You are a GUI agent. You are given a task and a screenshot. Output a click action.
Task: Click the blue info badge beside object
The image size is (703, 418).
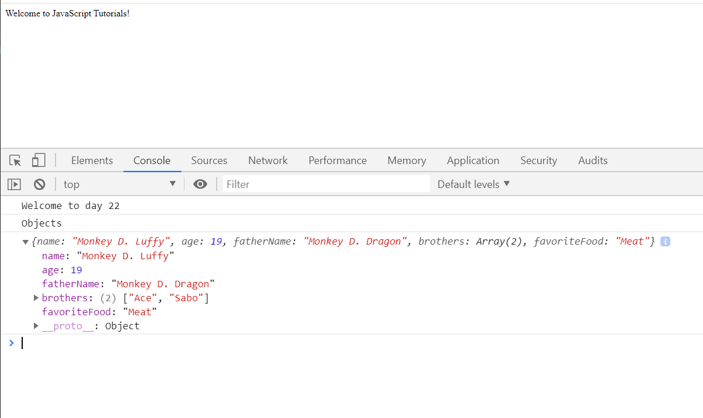(x=665, y=241)
